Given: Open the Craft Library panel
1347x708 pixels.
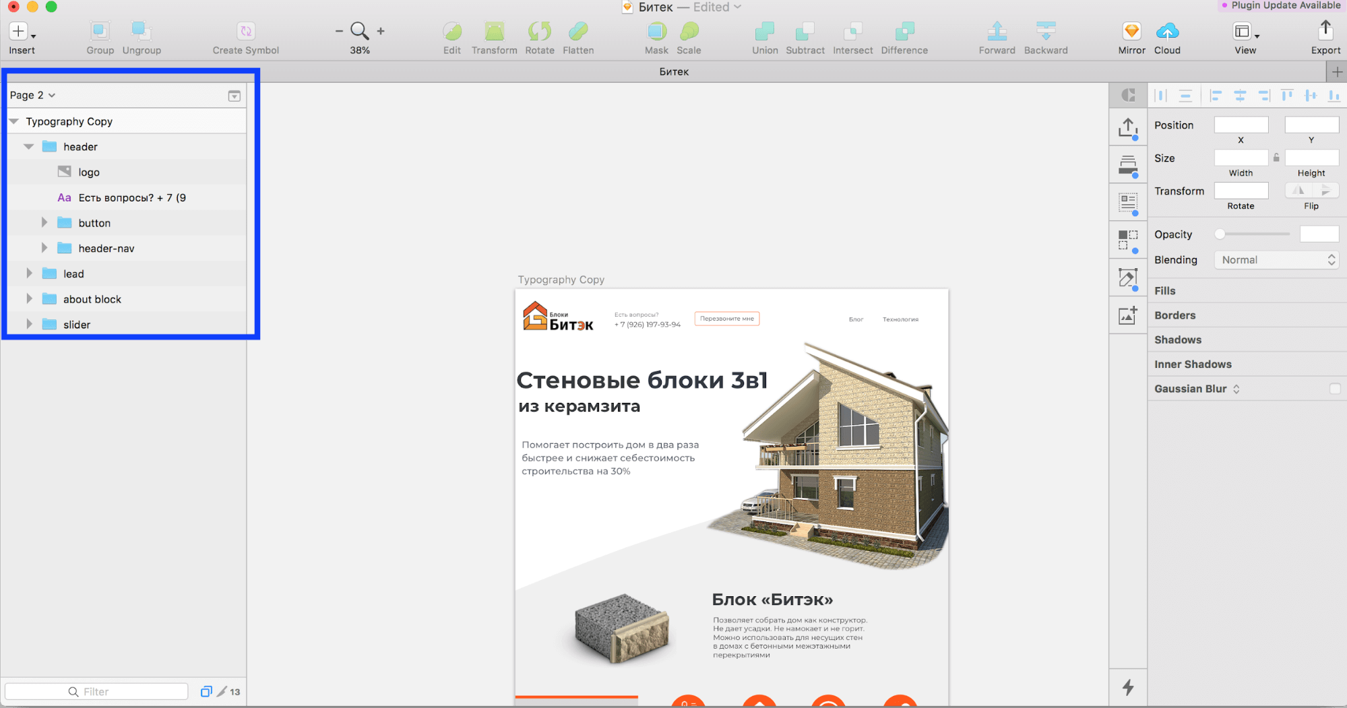Looking at the screenshot, I should pyautogui.click(x=1128, y=166).
